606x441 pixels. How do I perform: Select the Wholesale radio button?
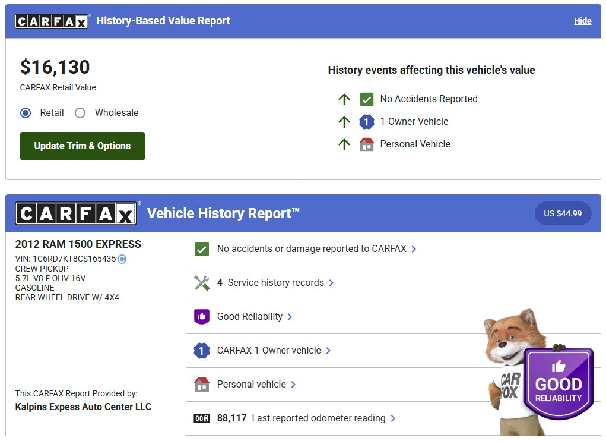80,113
